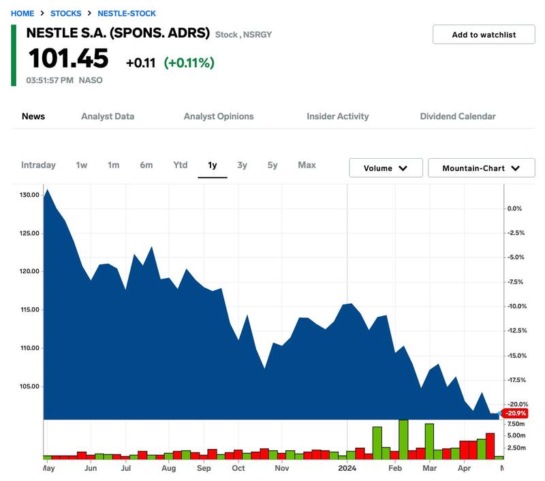Image resolution: width=545 pixels, height=481 pixels.
Task: Select the 1w chart range
Action: pyautogui.click(x=81, y=165)
